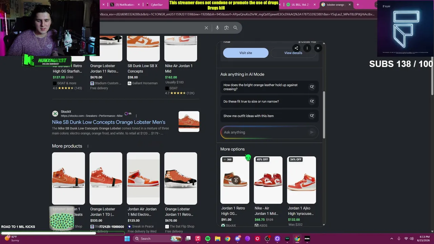
Task: Open Google Lens image search
Action: [x=226, y=28]
